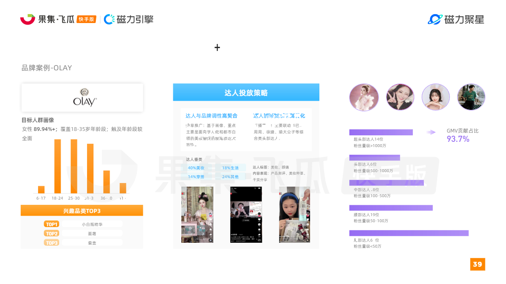This screenshot has width=506, height=284.
Task: Open the video thumbnail with blue headband woman
Action: click(295, 215)
